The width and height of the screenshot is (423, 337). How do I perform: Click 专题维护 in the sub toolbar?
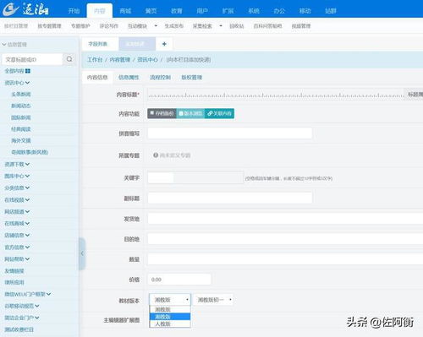click(x=80, y=26)
